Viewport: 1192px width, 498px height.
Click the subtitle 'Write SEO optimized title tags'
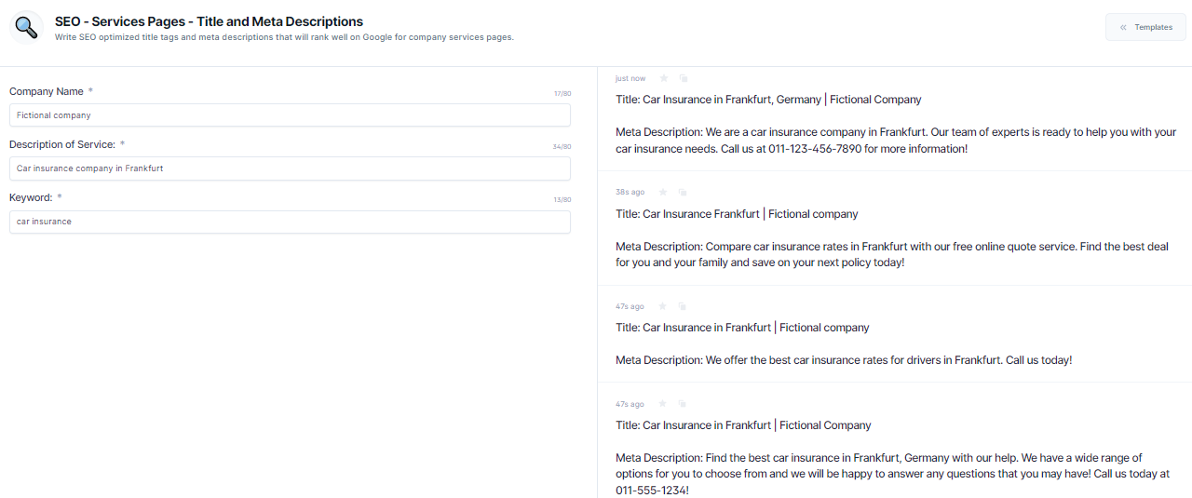pos(284,37)
